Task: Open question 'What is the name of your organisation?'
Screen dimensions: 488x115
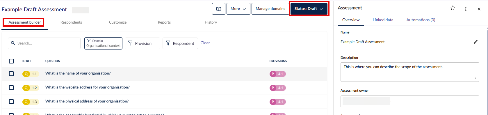Action: [x=78, y=73]
